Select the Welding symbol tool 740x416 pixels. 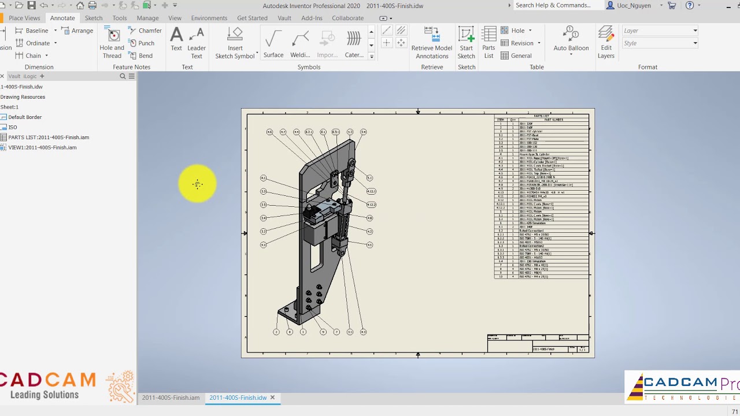tap(300, 44)
